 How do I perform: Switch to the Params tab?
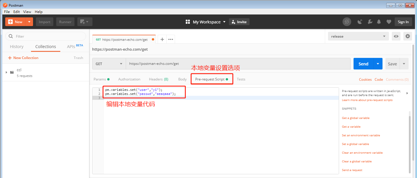(x=101, y=79)
